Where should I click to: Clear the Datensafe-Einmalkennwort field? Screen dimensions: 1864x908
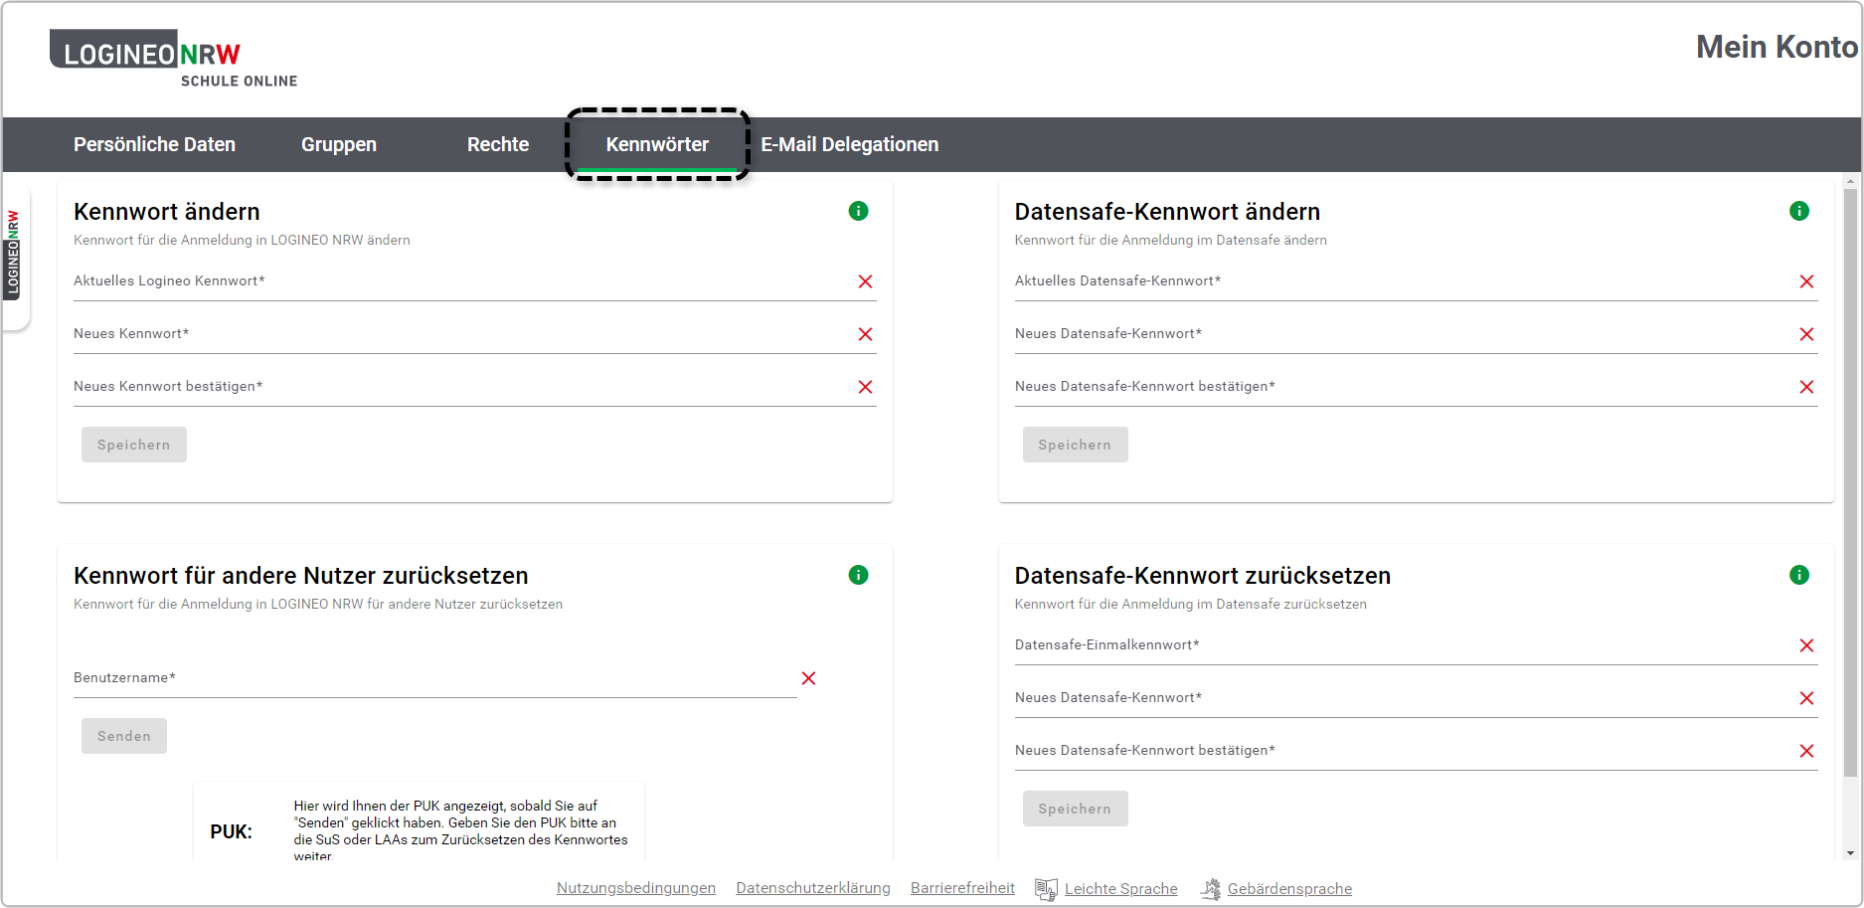pyautogui.click(x=1807, y=645)
